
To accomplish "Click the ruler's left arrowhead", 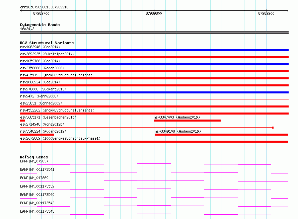I will pyautogui.click(x=21, y=10).
